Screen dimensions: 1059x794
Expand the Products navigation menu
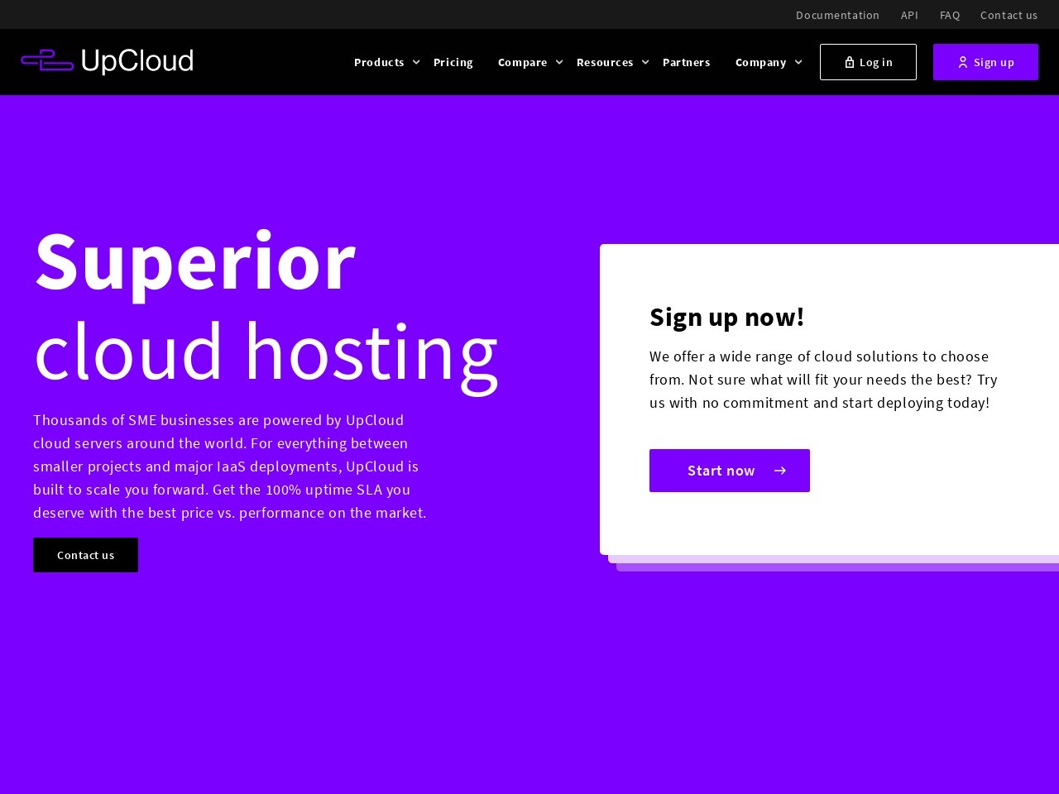[x=379, y=62]
